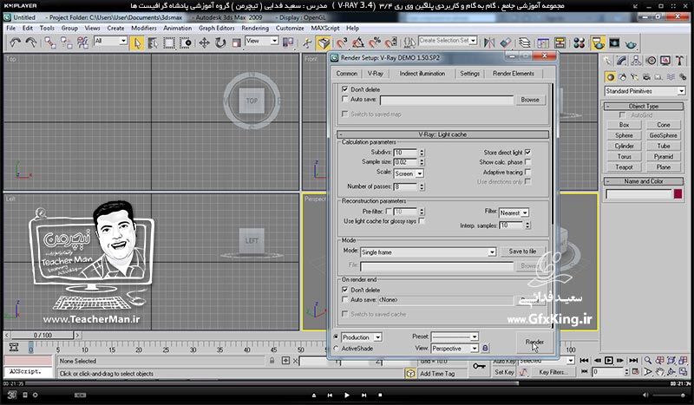The height and width of the screenshot is (405, 694).
Task: Click the Quick Render teapot icon
Action: pyautogui.click(x=632, y=43)
